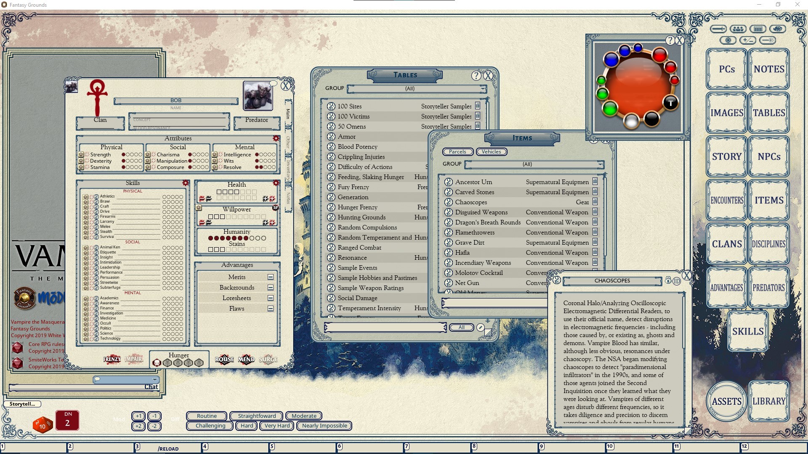Toggle first Hunger skull die
The height and width of the screenshot is (454, 808).
157,363
